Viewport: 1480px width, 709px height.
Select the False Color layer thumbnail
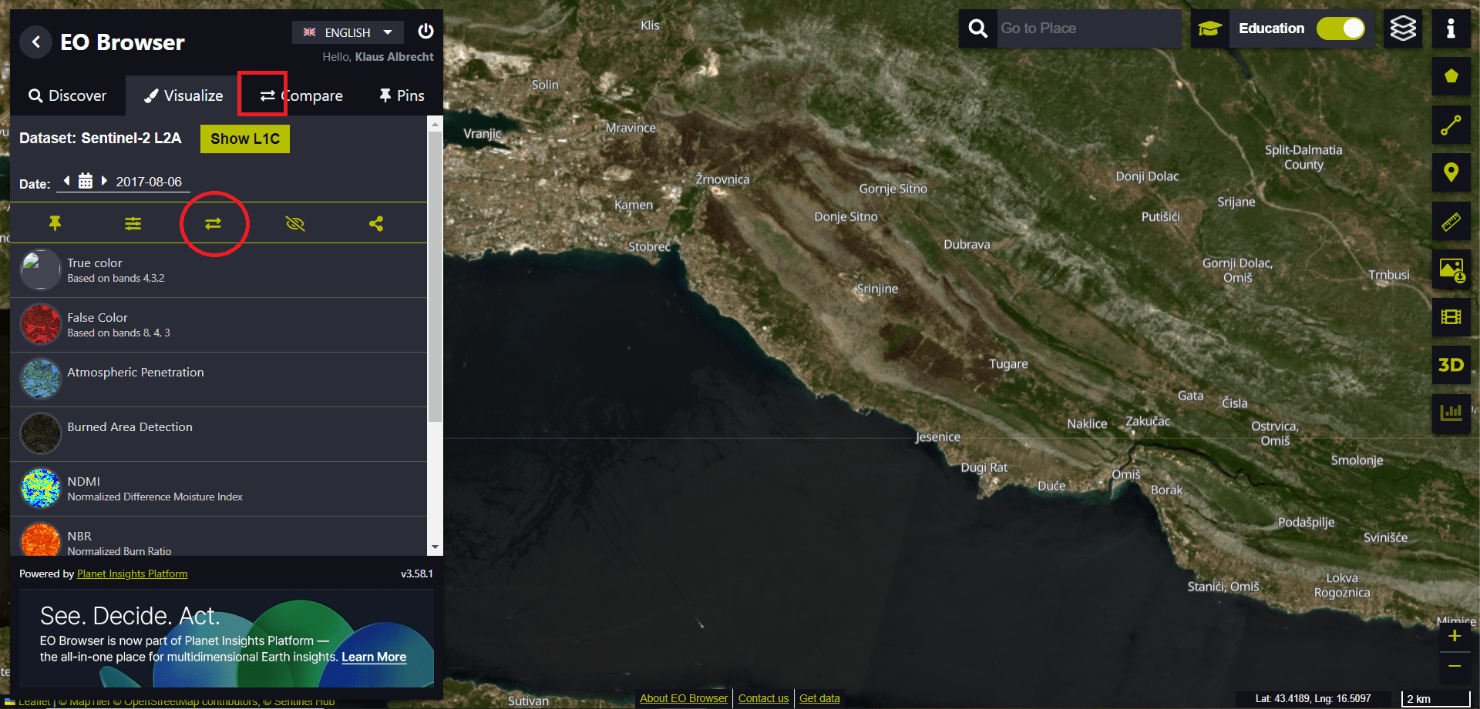click(40, 324)
